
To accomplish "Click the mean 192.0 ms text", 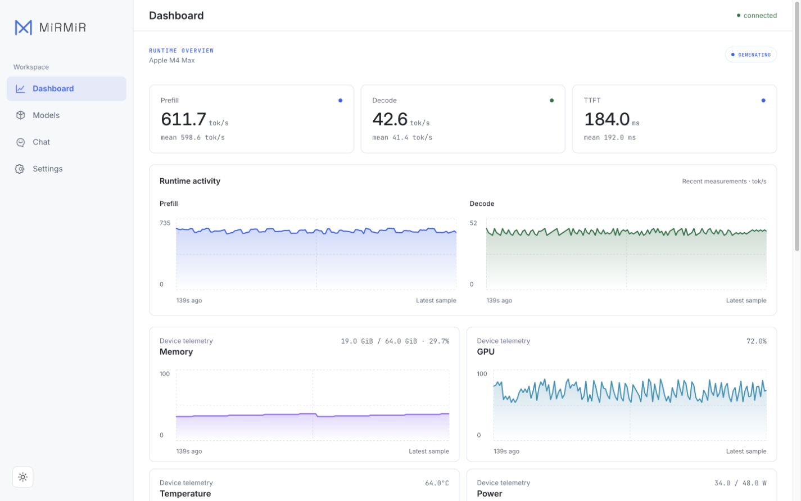I will (610, 138).
